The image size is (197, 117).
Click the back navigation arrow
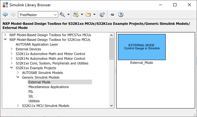tap(5, 14)
